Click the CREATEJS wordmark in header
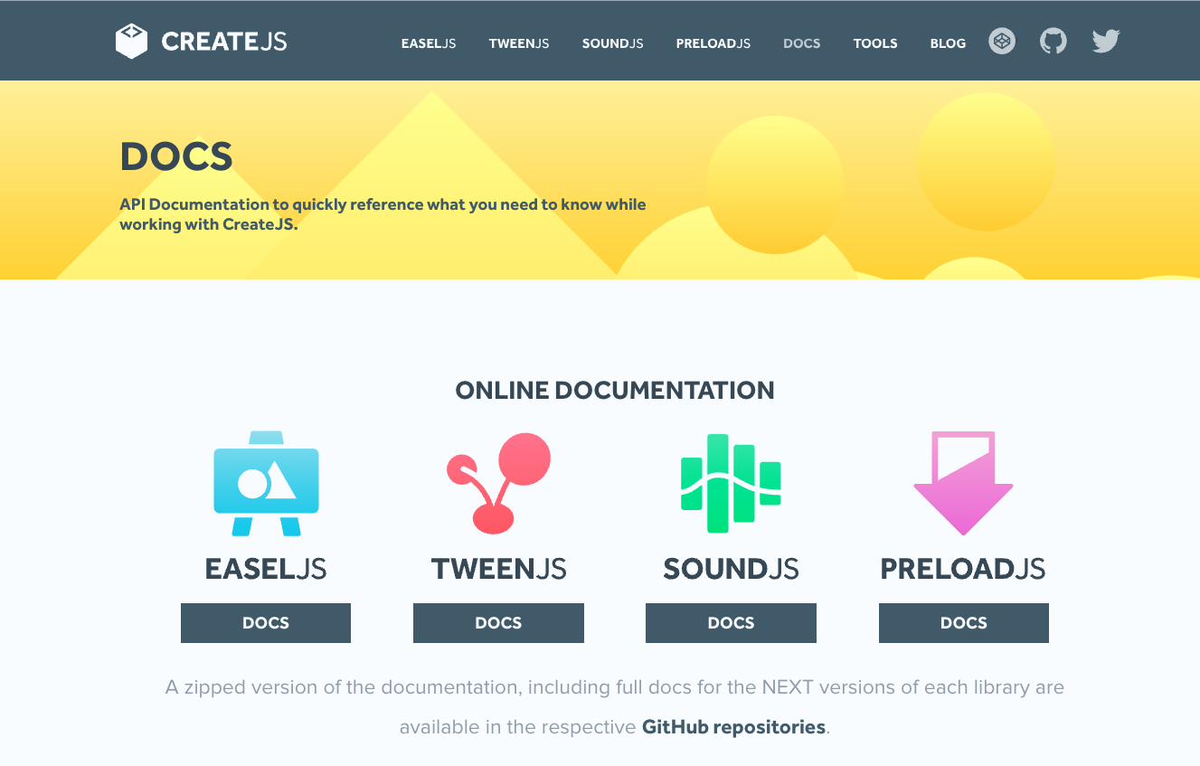This screenshot has width=1200, height=766. (x=224, y=42)
